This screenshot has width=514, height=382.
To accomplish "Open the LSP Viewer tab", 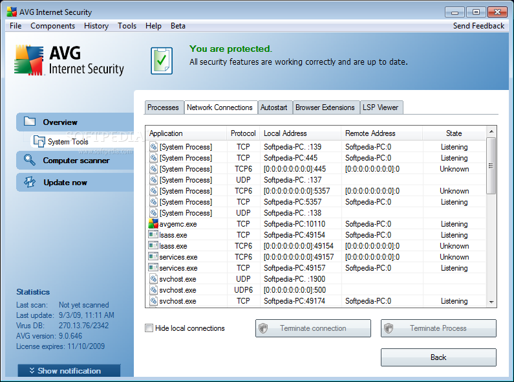I will [380, 107].
